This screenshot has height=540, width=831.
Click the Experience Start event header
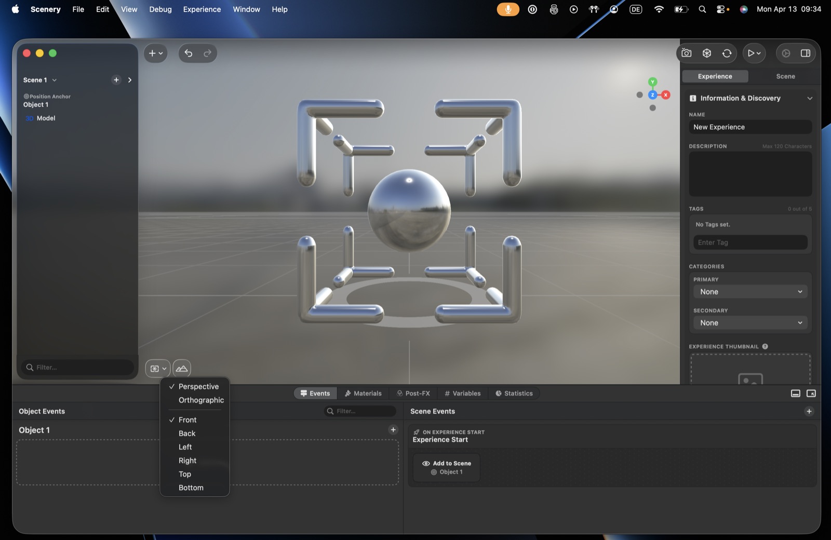tap(613, 436)
